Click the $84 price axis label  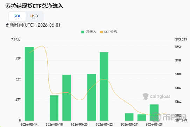(178, 102)
